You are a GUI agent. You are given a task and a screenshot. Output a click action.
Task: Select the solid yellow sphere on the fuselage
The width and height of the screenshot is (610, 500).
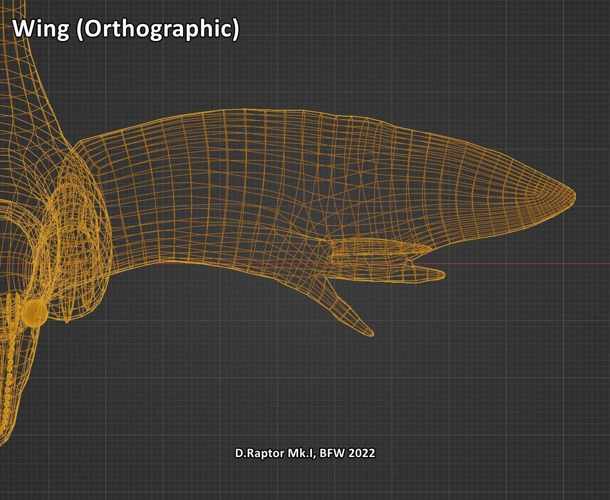(35, 313)
